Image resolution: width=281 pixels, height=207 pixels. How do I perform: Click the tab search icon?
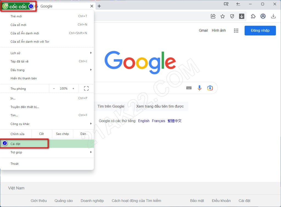pyautogui.click(x=226, y=4)
